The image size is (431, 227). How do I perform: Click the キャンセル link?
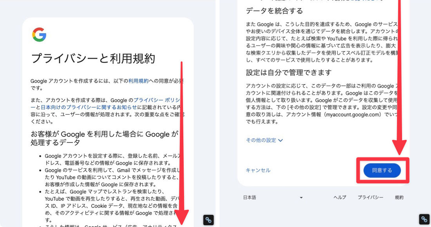pos(258,170)
